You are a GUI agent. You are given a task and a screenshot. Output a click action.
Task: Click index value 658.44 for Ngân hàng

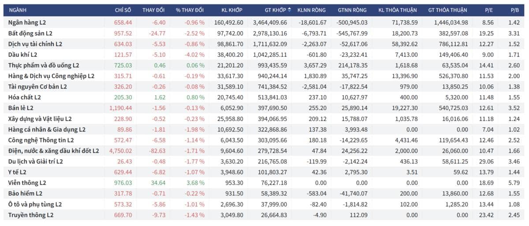point(123,22)
